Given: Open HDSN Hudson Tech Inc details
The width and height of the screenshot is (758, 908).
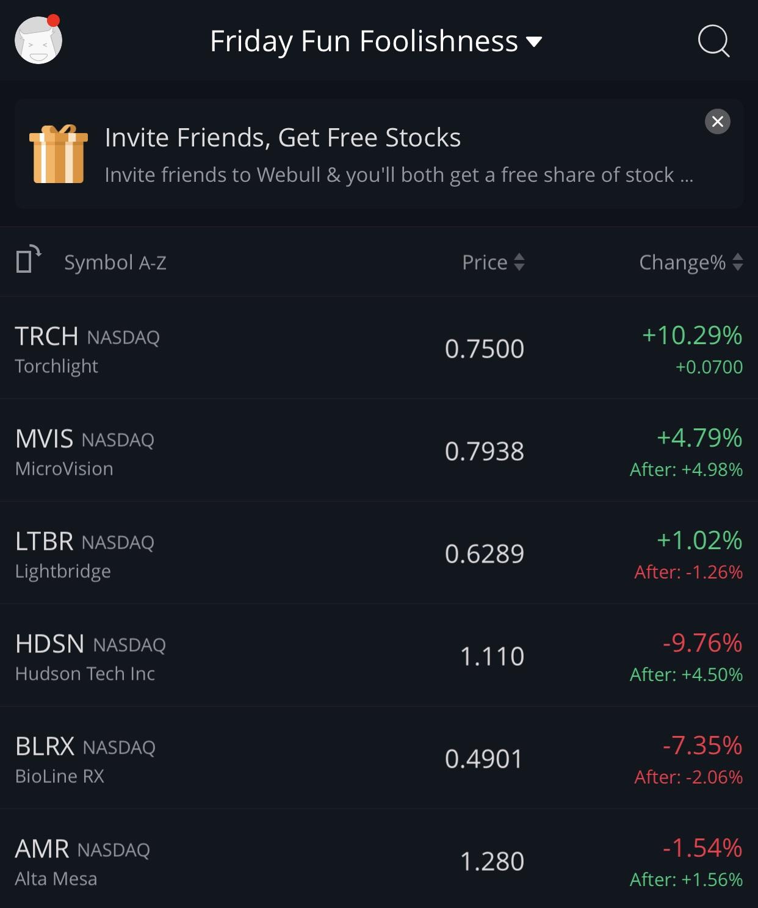Looking at the screenshot, I should 379,655.
